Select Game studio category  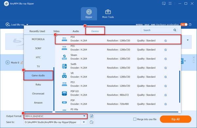click(x=38, y=75)
